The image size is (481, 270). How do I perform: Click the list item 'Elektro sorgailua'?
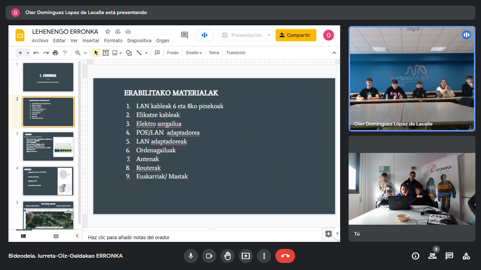159,124
